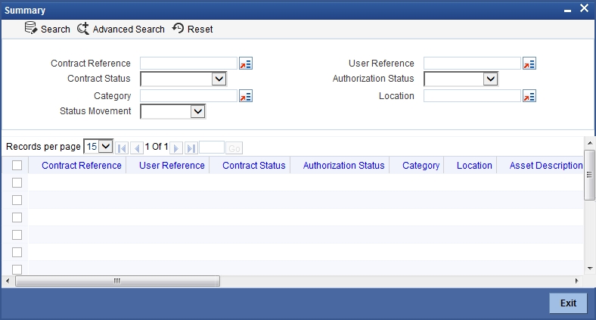Focus the Category input field
This screenshot has width=596, height=320.
(188, 96)
